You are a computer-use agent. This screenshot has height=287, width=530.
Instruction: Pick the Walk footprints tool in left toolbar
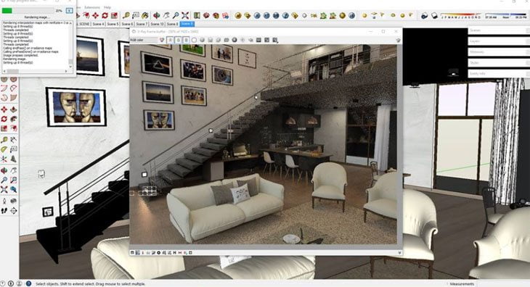point(4,211)
